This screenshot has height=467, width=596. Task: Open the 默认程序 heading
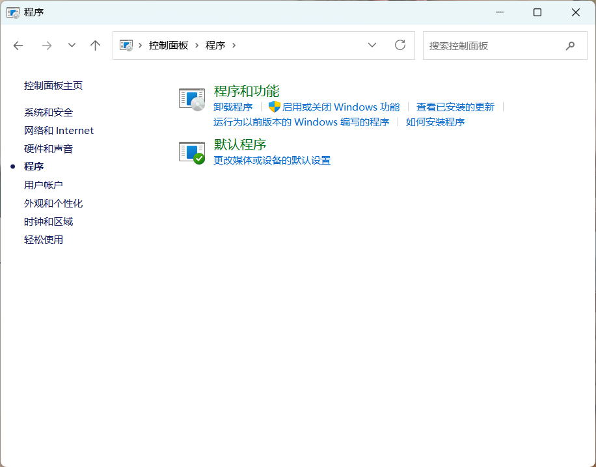click(240, 144)
